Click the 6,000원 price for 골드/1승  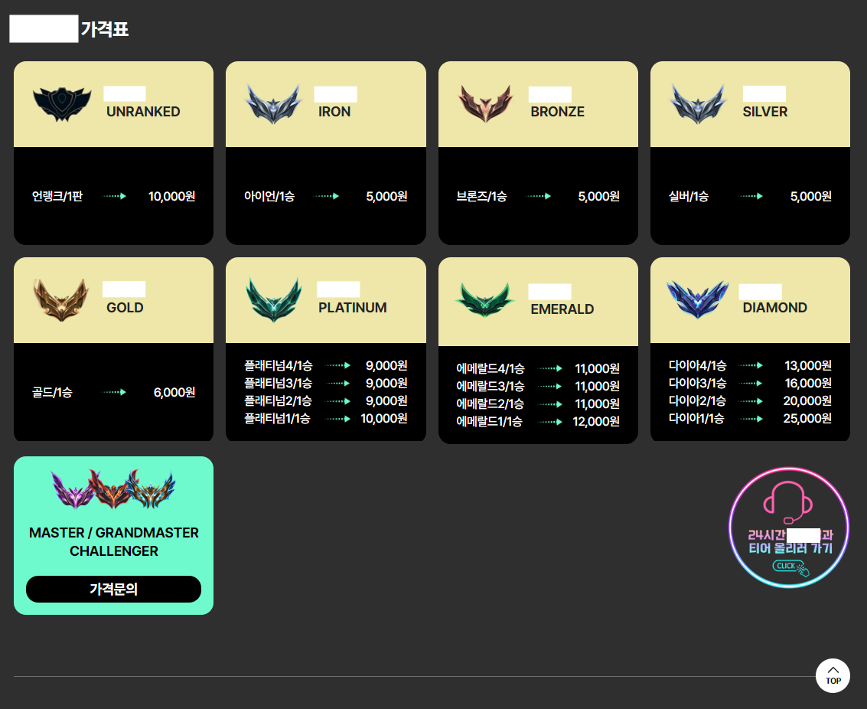tap(174, 392)
